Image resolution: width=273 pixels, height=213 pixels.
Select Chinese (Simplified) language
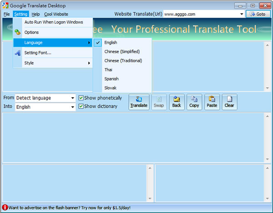(122, 52)
